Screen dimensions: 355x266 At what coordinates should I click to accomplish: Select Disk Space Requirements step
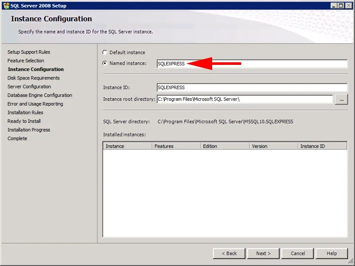(x=33, y=78)
